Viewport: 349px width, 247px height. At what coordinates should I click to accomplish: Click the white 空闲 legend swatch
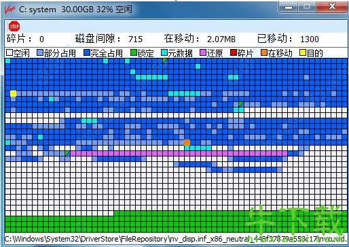point(10,53)
